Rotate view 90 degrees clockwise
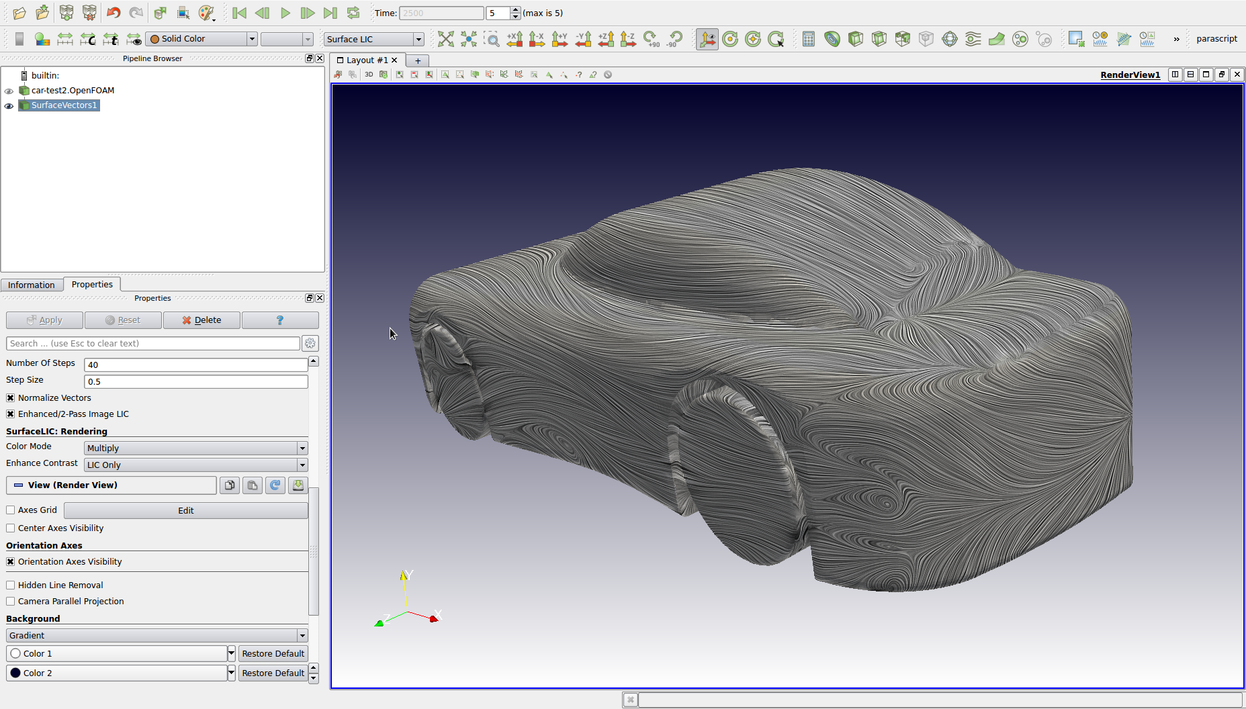Screen dimensions: 1246x709 click(651, 39)
